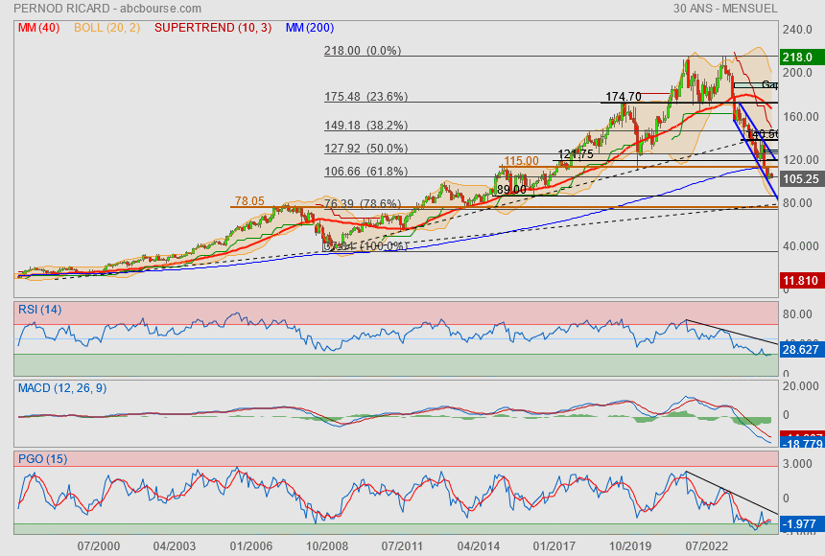Click the green 218.0 price tag
This screenshot has width=825, height=556.
point(801,58)
